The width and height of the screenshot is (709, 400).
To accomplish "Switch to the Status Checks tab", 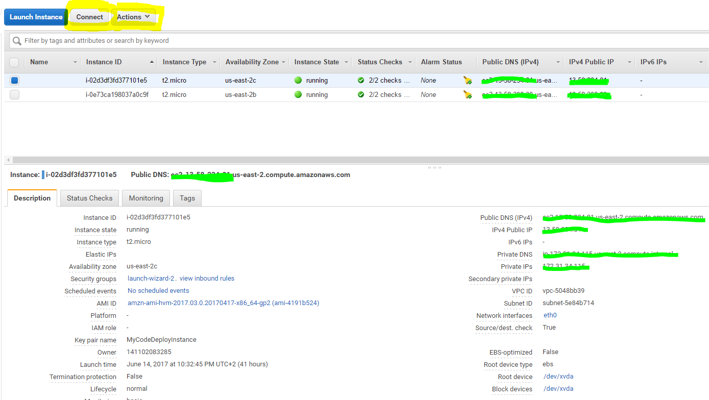I will 89,198.
